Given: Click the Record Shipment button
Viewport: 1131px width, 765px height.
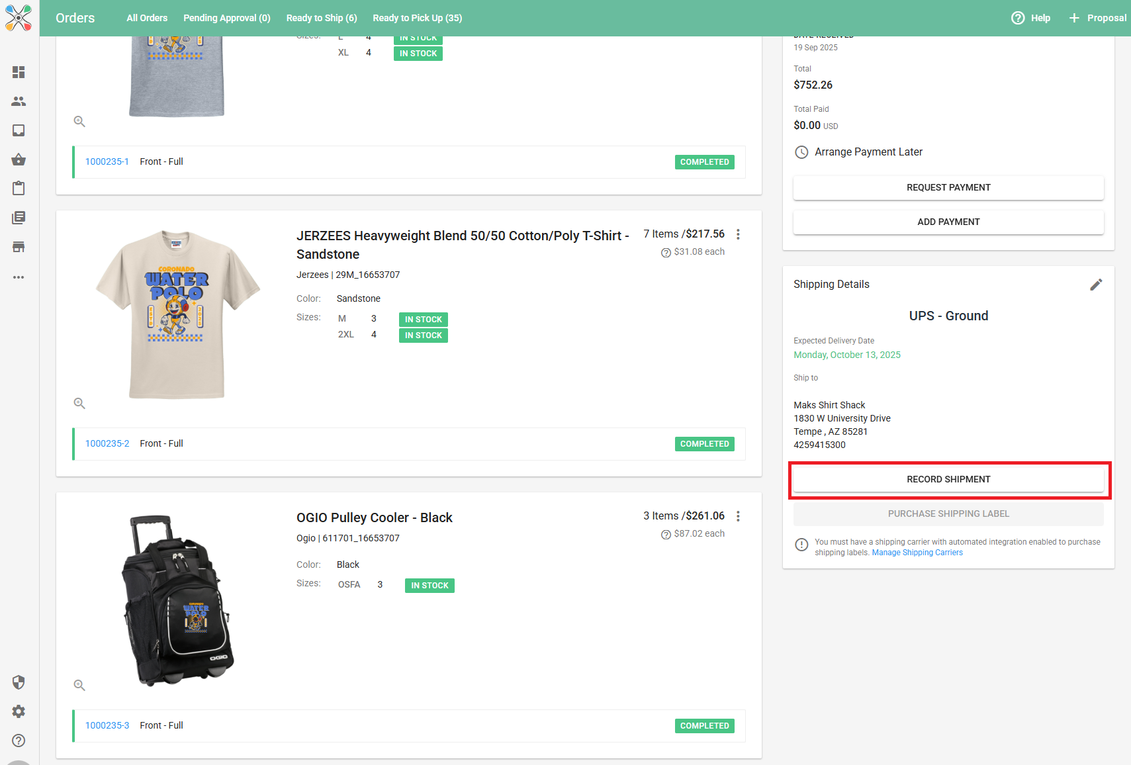Looking at the screenshot, I should point(948,479).
